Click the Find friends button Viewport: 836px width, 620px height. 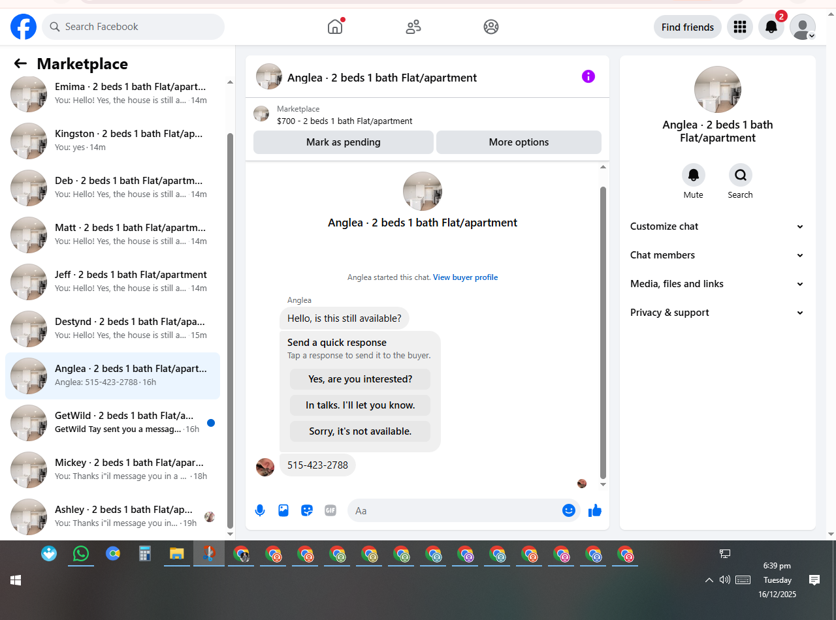click(688, 27)
